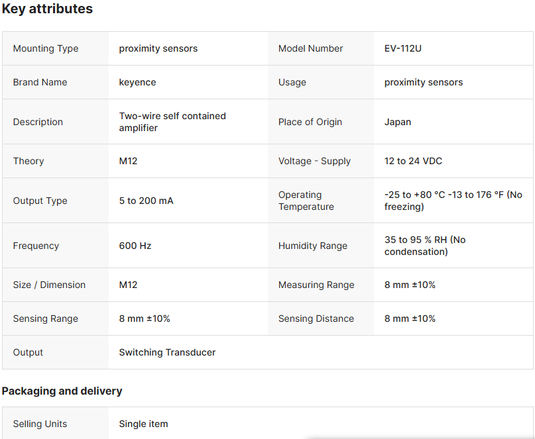Click the Switching Transducer output value

click(167, 352)
